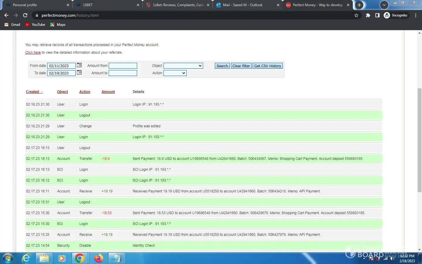Launch Firefox from the taskbar
This screenshot has width=422, height=264.
click(x=99, y=258)
